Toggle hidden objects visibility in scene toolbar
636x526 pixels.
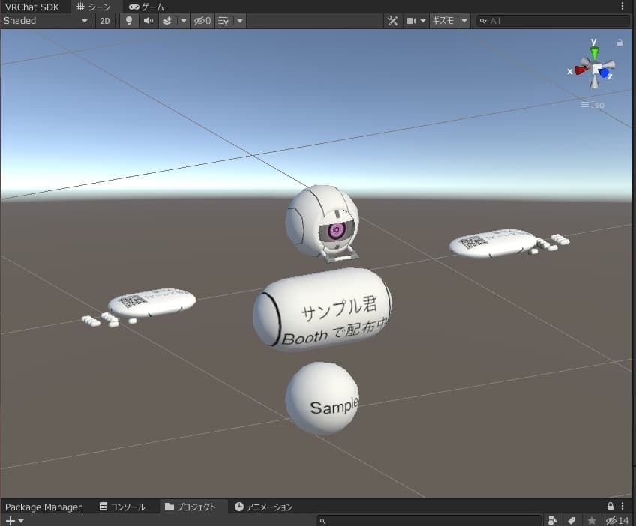(x=202, y=21)
